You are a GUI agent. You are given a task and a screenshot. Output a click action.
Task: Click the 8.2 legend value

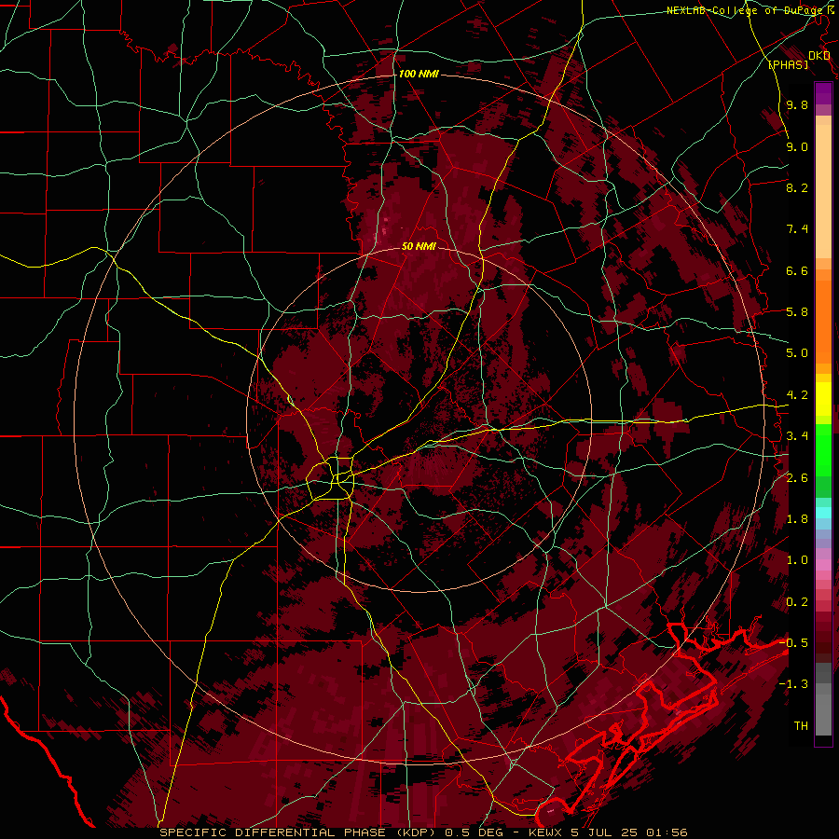point(797,187)
